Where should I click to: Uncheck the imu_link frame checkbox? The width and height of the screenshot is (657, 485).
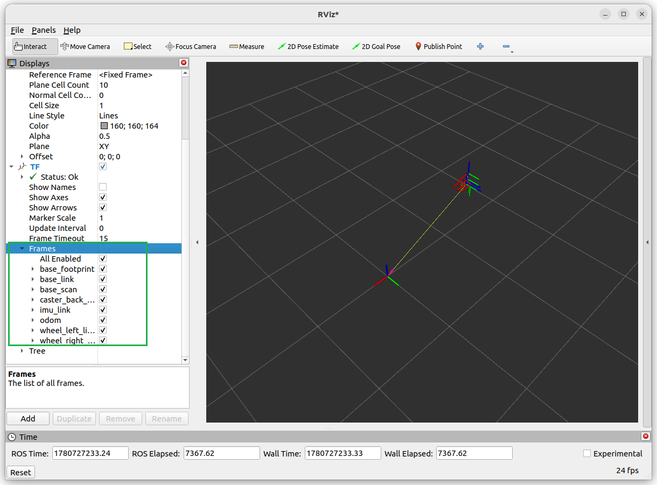103,310
